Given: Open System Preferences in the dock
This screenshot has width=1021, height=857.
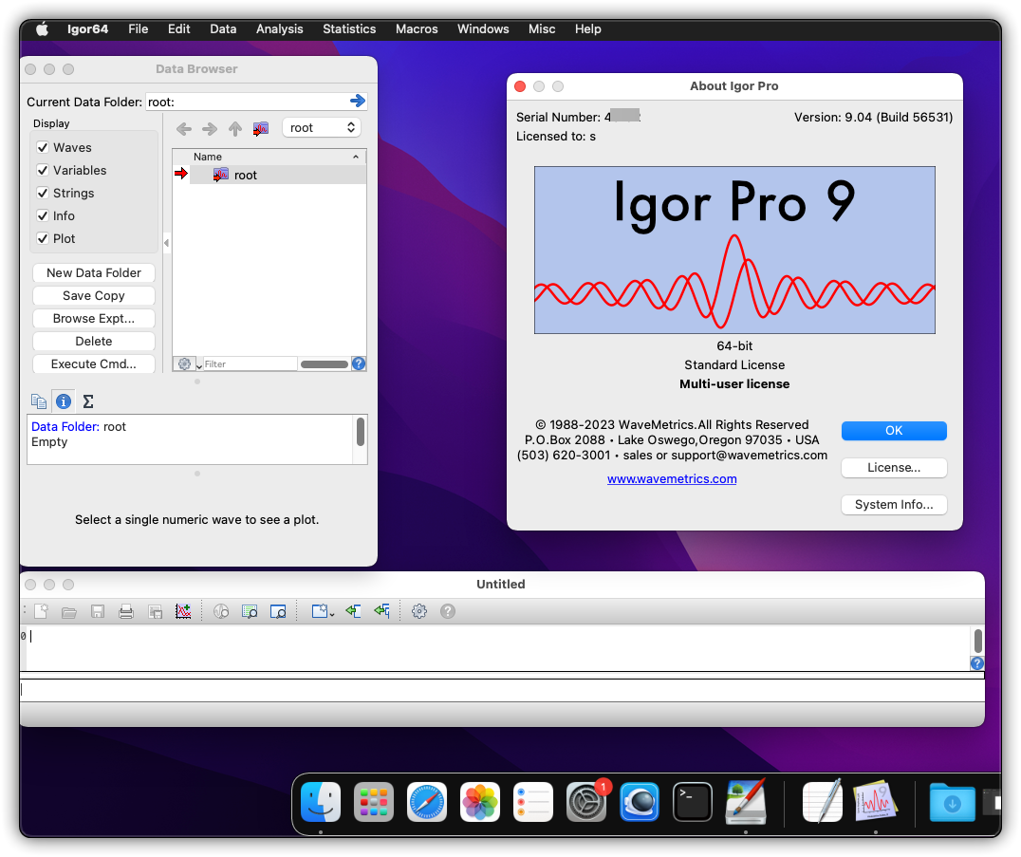Looking at the screenshot, I should (586, 802).
